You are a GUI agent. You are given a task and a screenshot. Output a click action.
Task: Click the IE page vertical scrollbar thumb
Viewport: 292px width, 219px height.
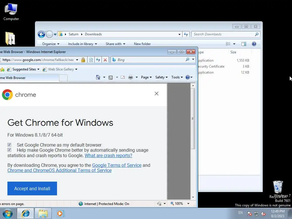[193, 119]
